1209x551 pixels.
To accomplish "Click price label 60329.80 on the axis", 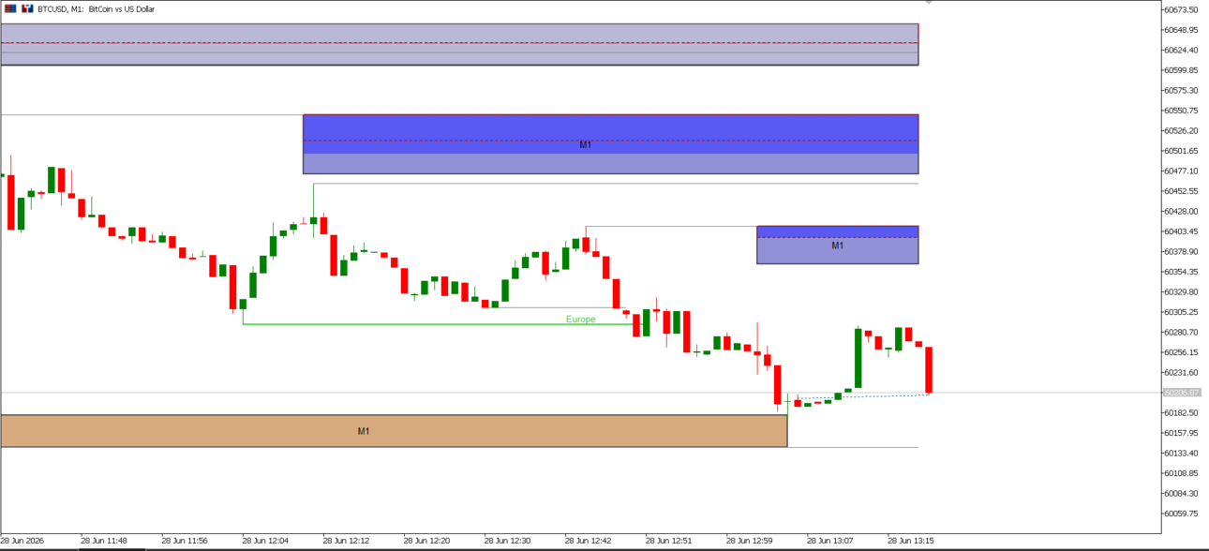I will 1181,291.
